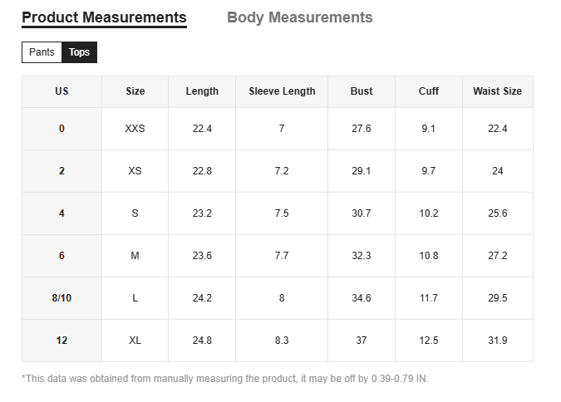The width and height of the screenshot is (561, 402).
Task: Click the manual measurement disclaimer note
Action: pyautogui.click(x=225, y=379)
